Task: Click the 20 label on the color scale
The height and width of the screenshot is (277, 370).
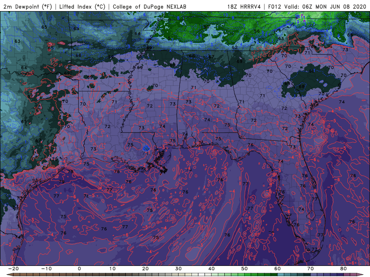Action: point(145,269)
